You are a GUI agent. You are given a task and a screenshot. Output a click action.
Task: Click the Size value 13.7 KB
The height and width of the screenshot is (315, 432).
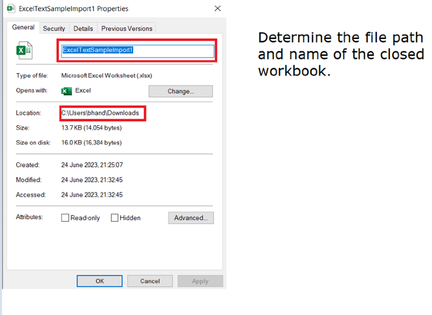tap(91, 128)
